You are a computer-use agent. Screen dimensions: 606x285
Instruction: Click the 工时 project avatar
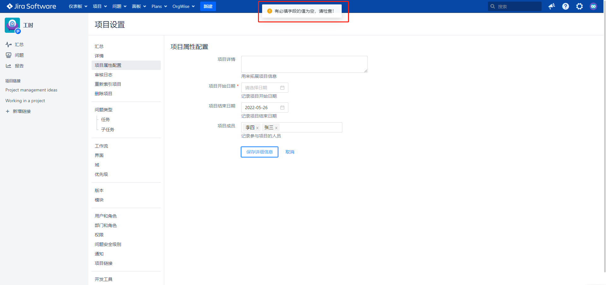click(12, 25)
